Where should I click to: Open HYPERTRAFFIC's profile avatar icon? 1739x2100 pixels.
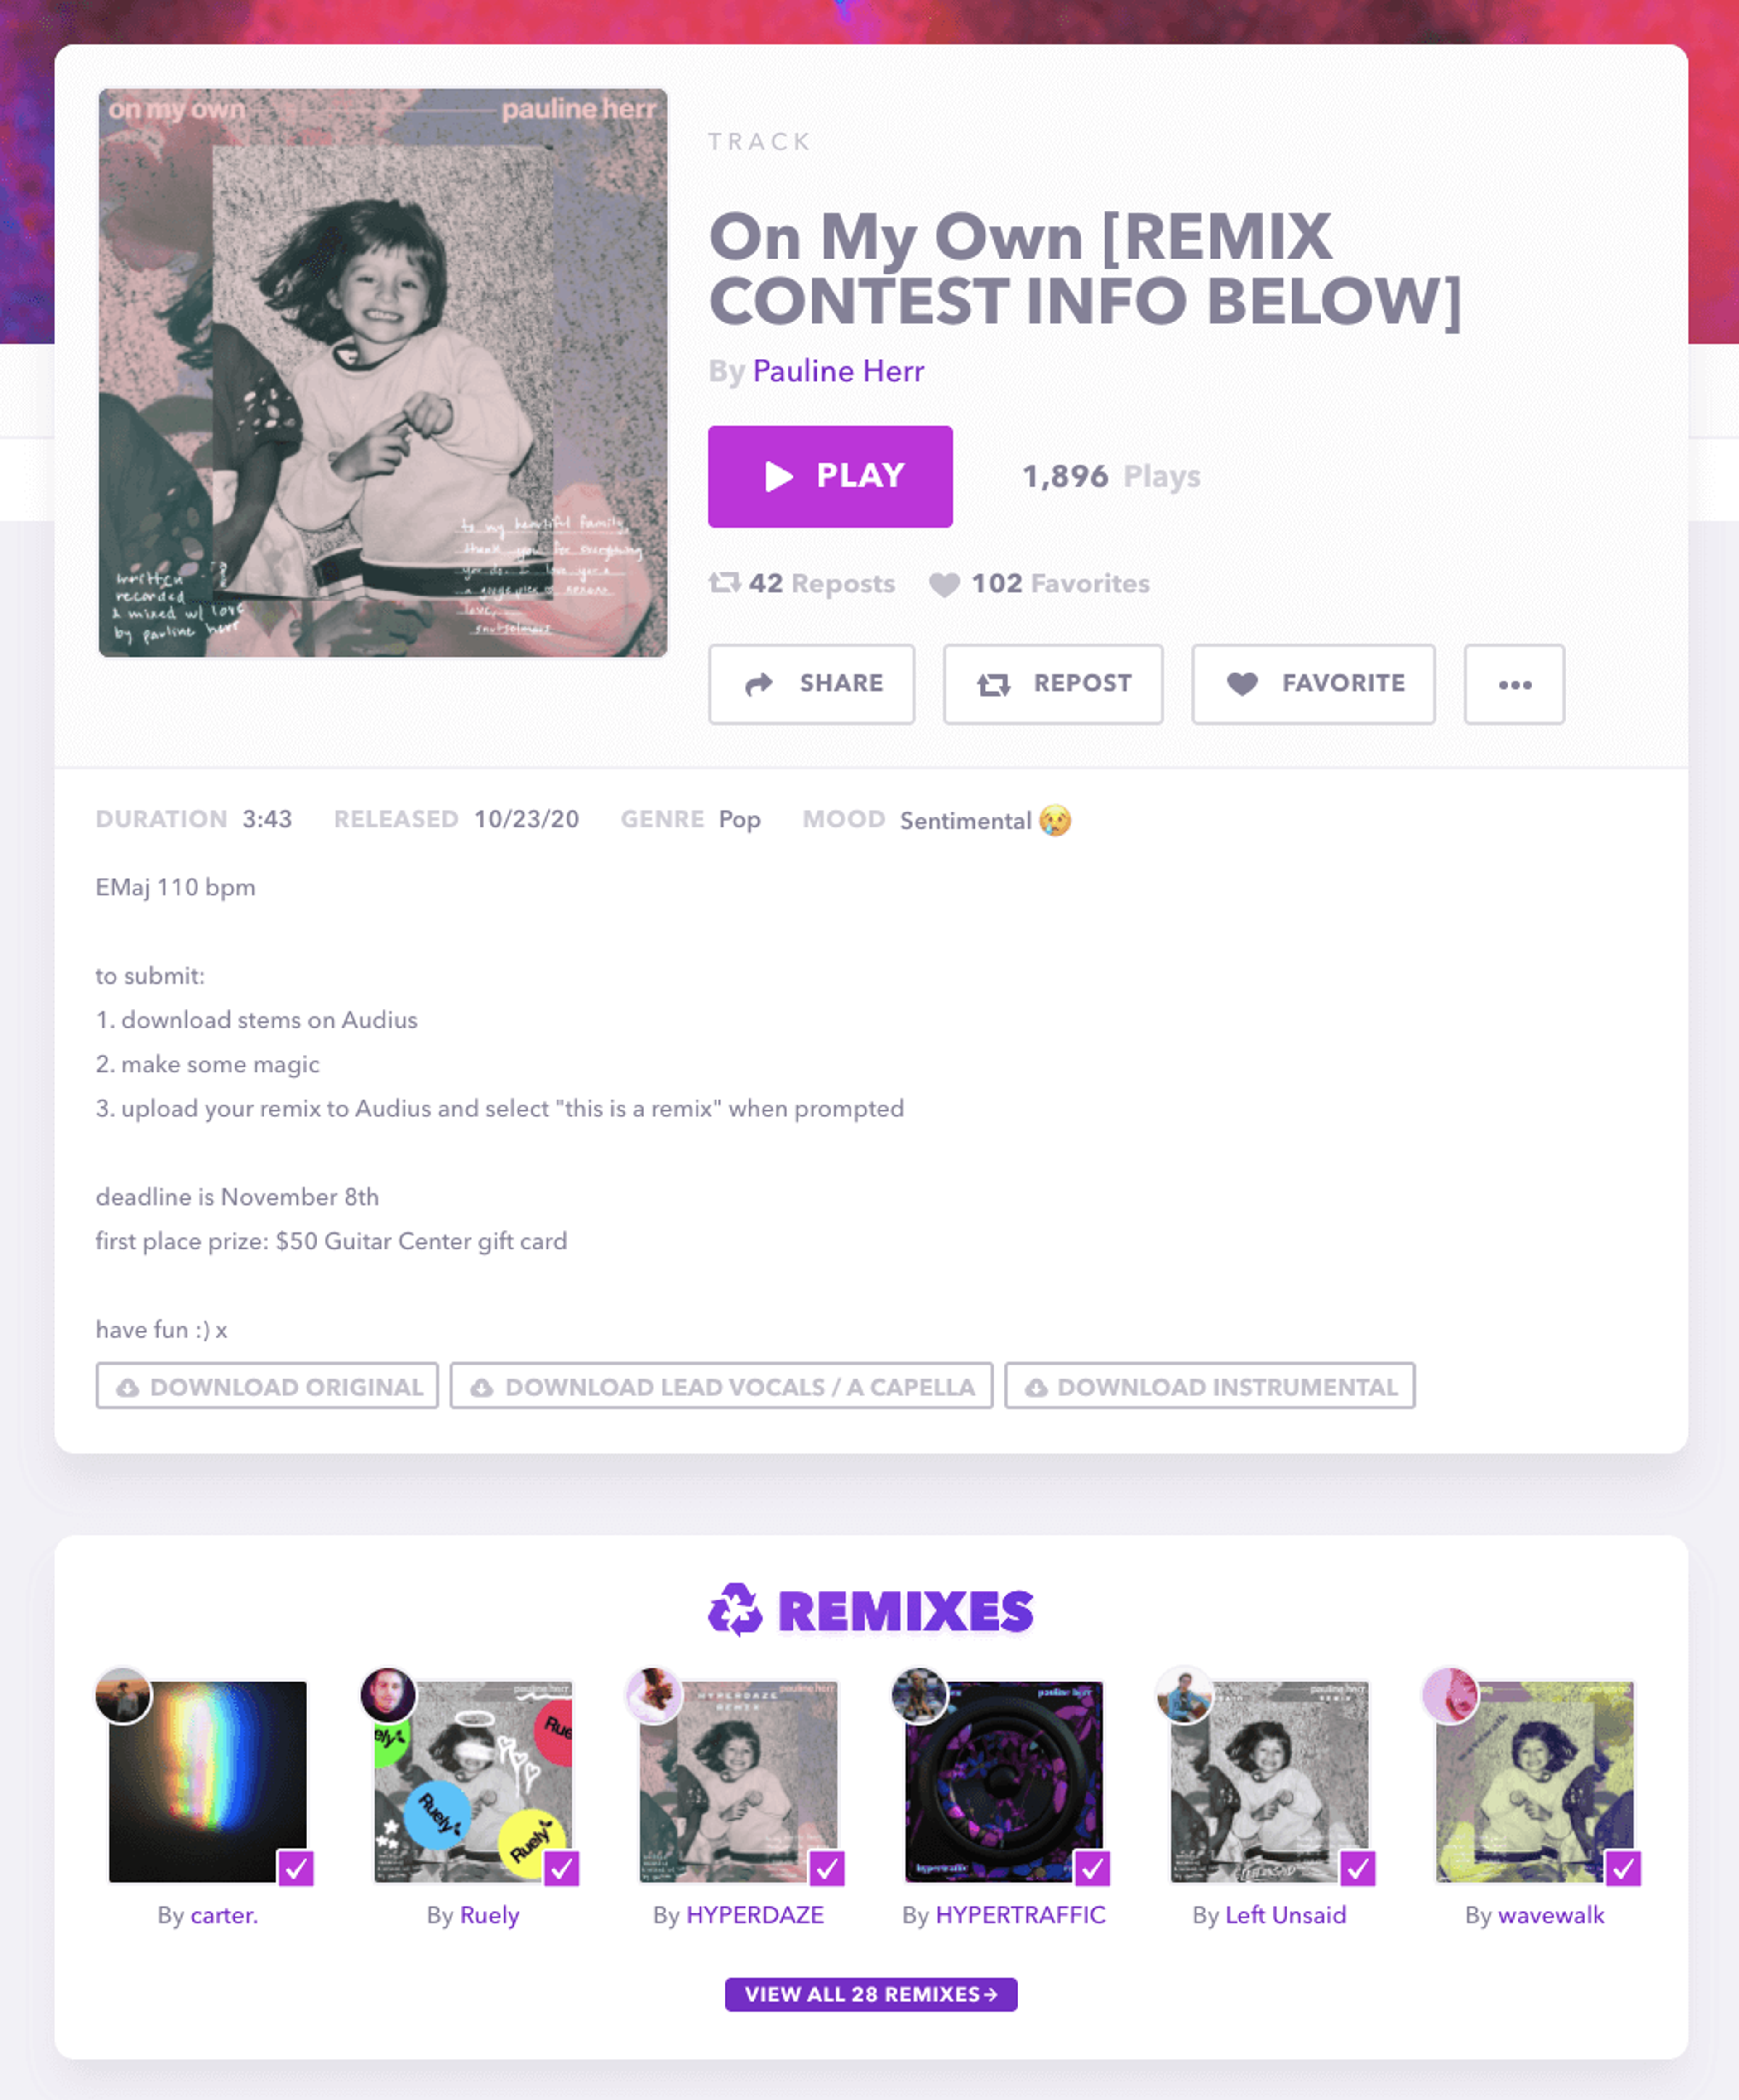(x=919, y=1696)
